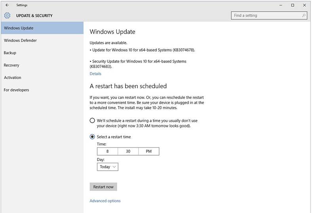Screen dimensions: 312x213
Task: Click the 'Updates are available.' text
Action: (108, 43)
